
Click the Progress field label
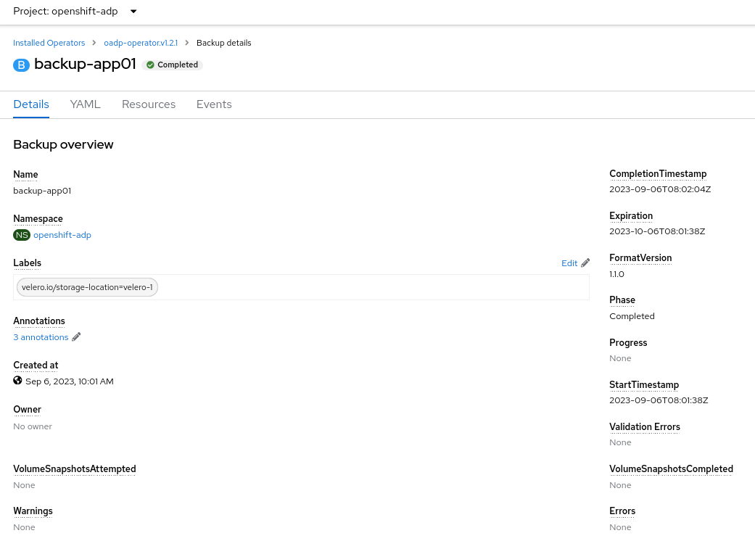[628, 343]
